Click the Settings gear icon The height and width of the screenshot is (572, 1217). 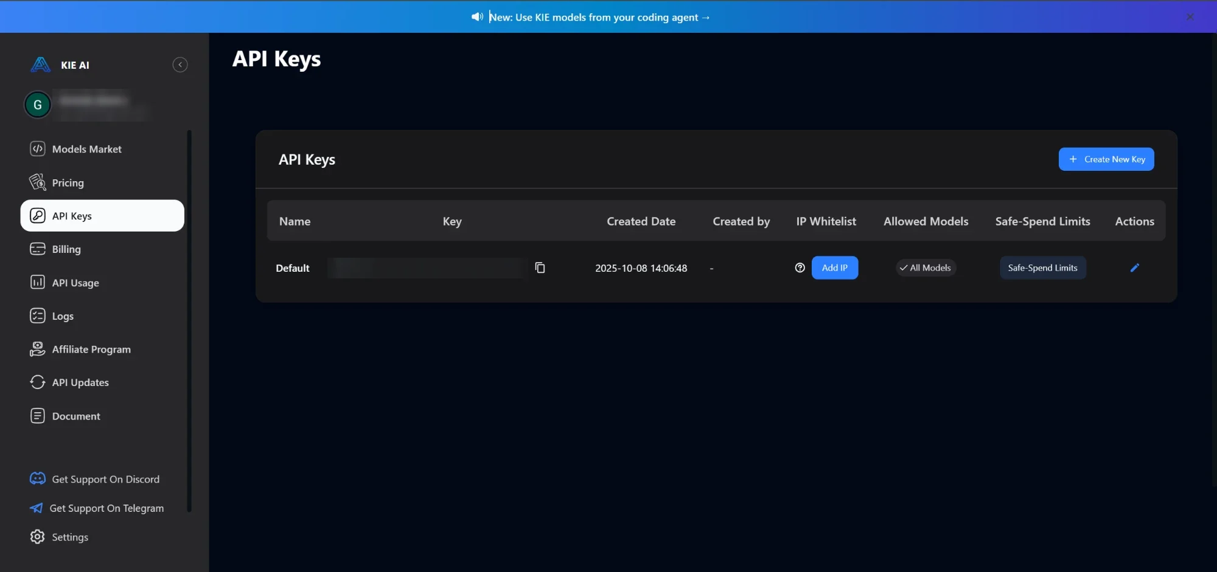(38, 537)
